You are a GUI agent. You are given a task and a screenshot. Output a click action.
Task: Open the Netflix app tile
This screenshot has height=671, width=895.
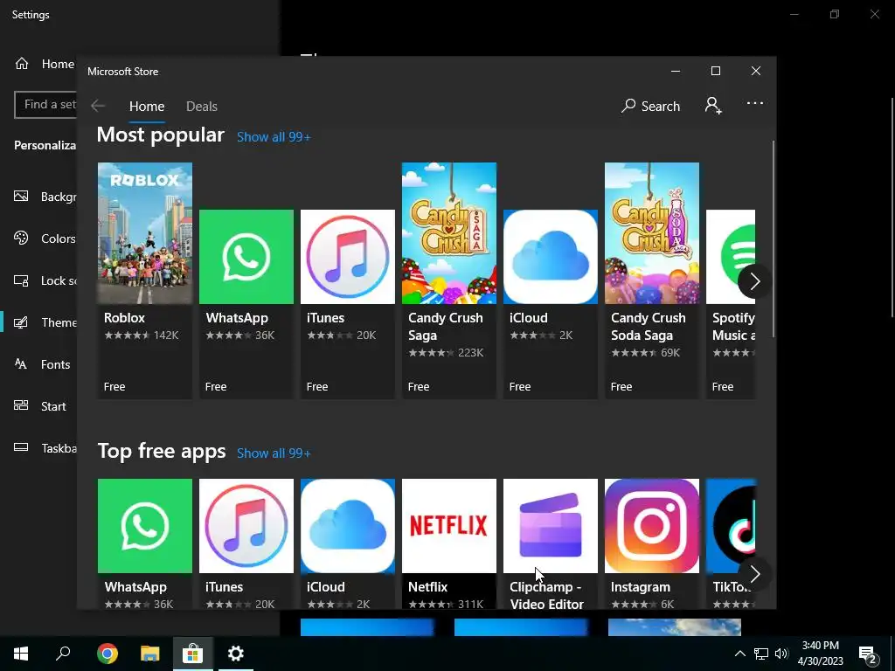[x=449, y=543]
